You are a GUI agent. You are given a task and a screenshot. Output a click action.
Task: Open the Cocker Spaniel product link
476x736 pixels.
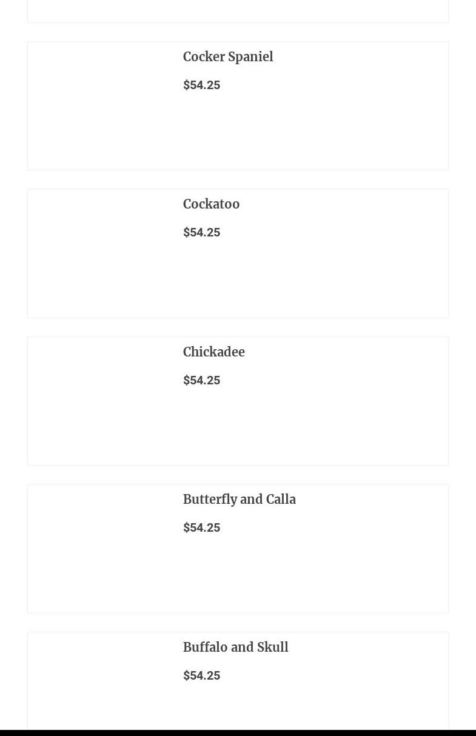(x=228, y=57)
